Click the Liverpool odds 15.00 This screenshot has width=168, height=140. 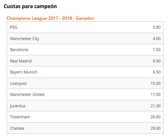click(x=156, y=84)
